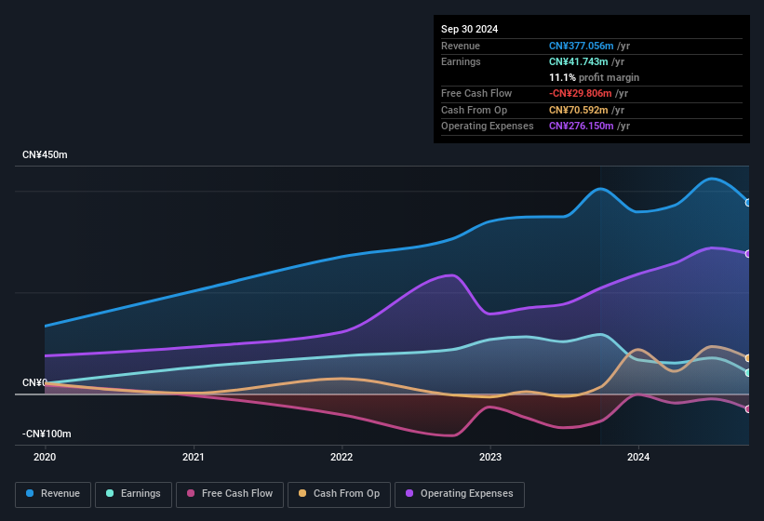The image size is (764, 521).
Task: Toggle the Free Cash Flow legend series
Action: point(230,494)
